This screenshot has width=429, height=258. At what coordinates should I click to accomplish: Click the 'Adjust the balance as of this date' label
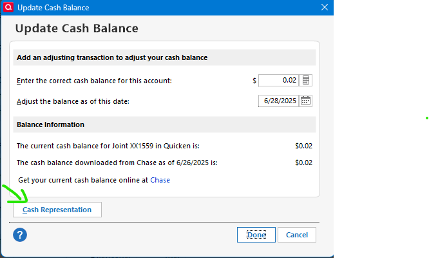[73, 101]
